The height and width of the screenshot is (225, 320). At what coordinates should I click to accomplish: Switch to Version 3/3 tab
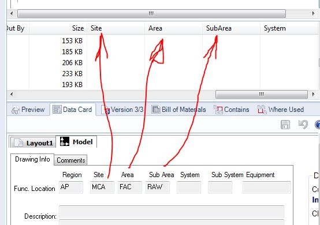tap(122, 110)
